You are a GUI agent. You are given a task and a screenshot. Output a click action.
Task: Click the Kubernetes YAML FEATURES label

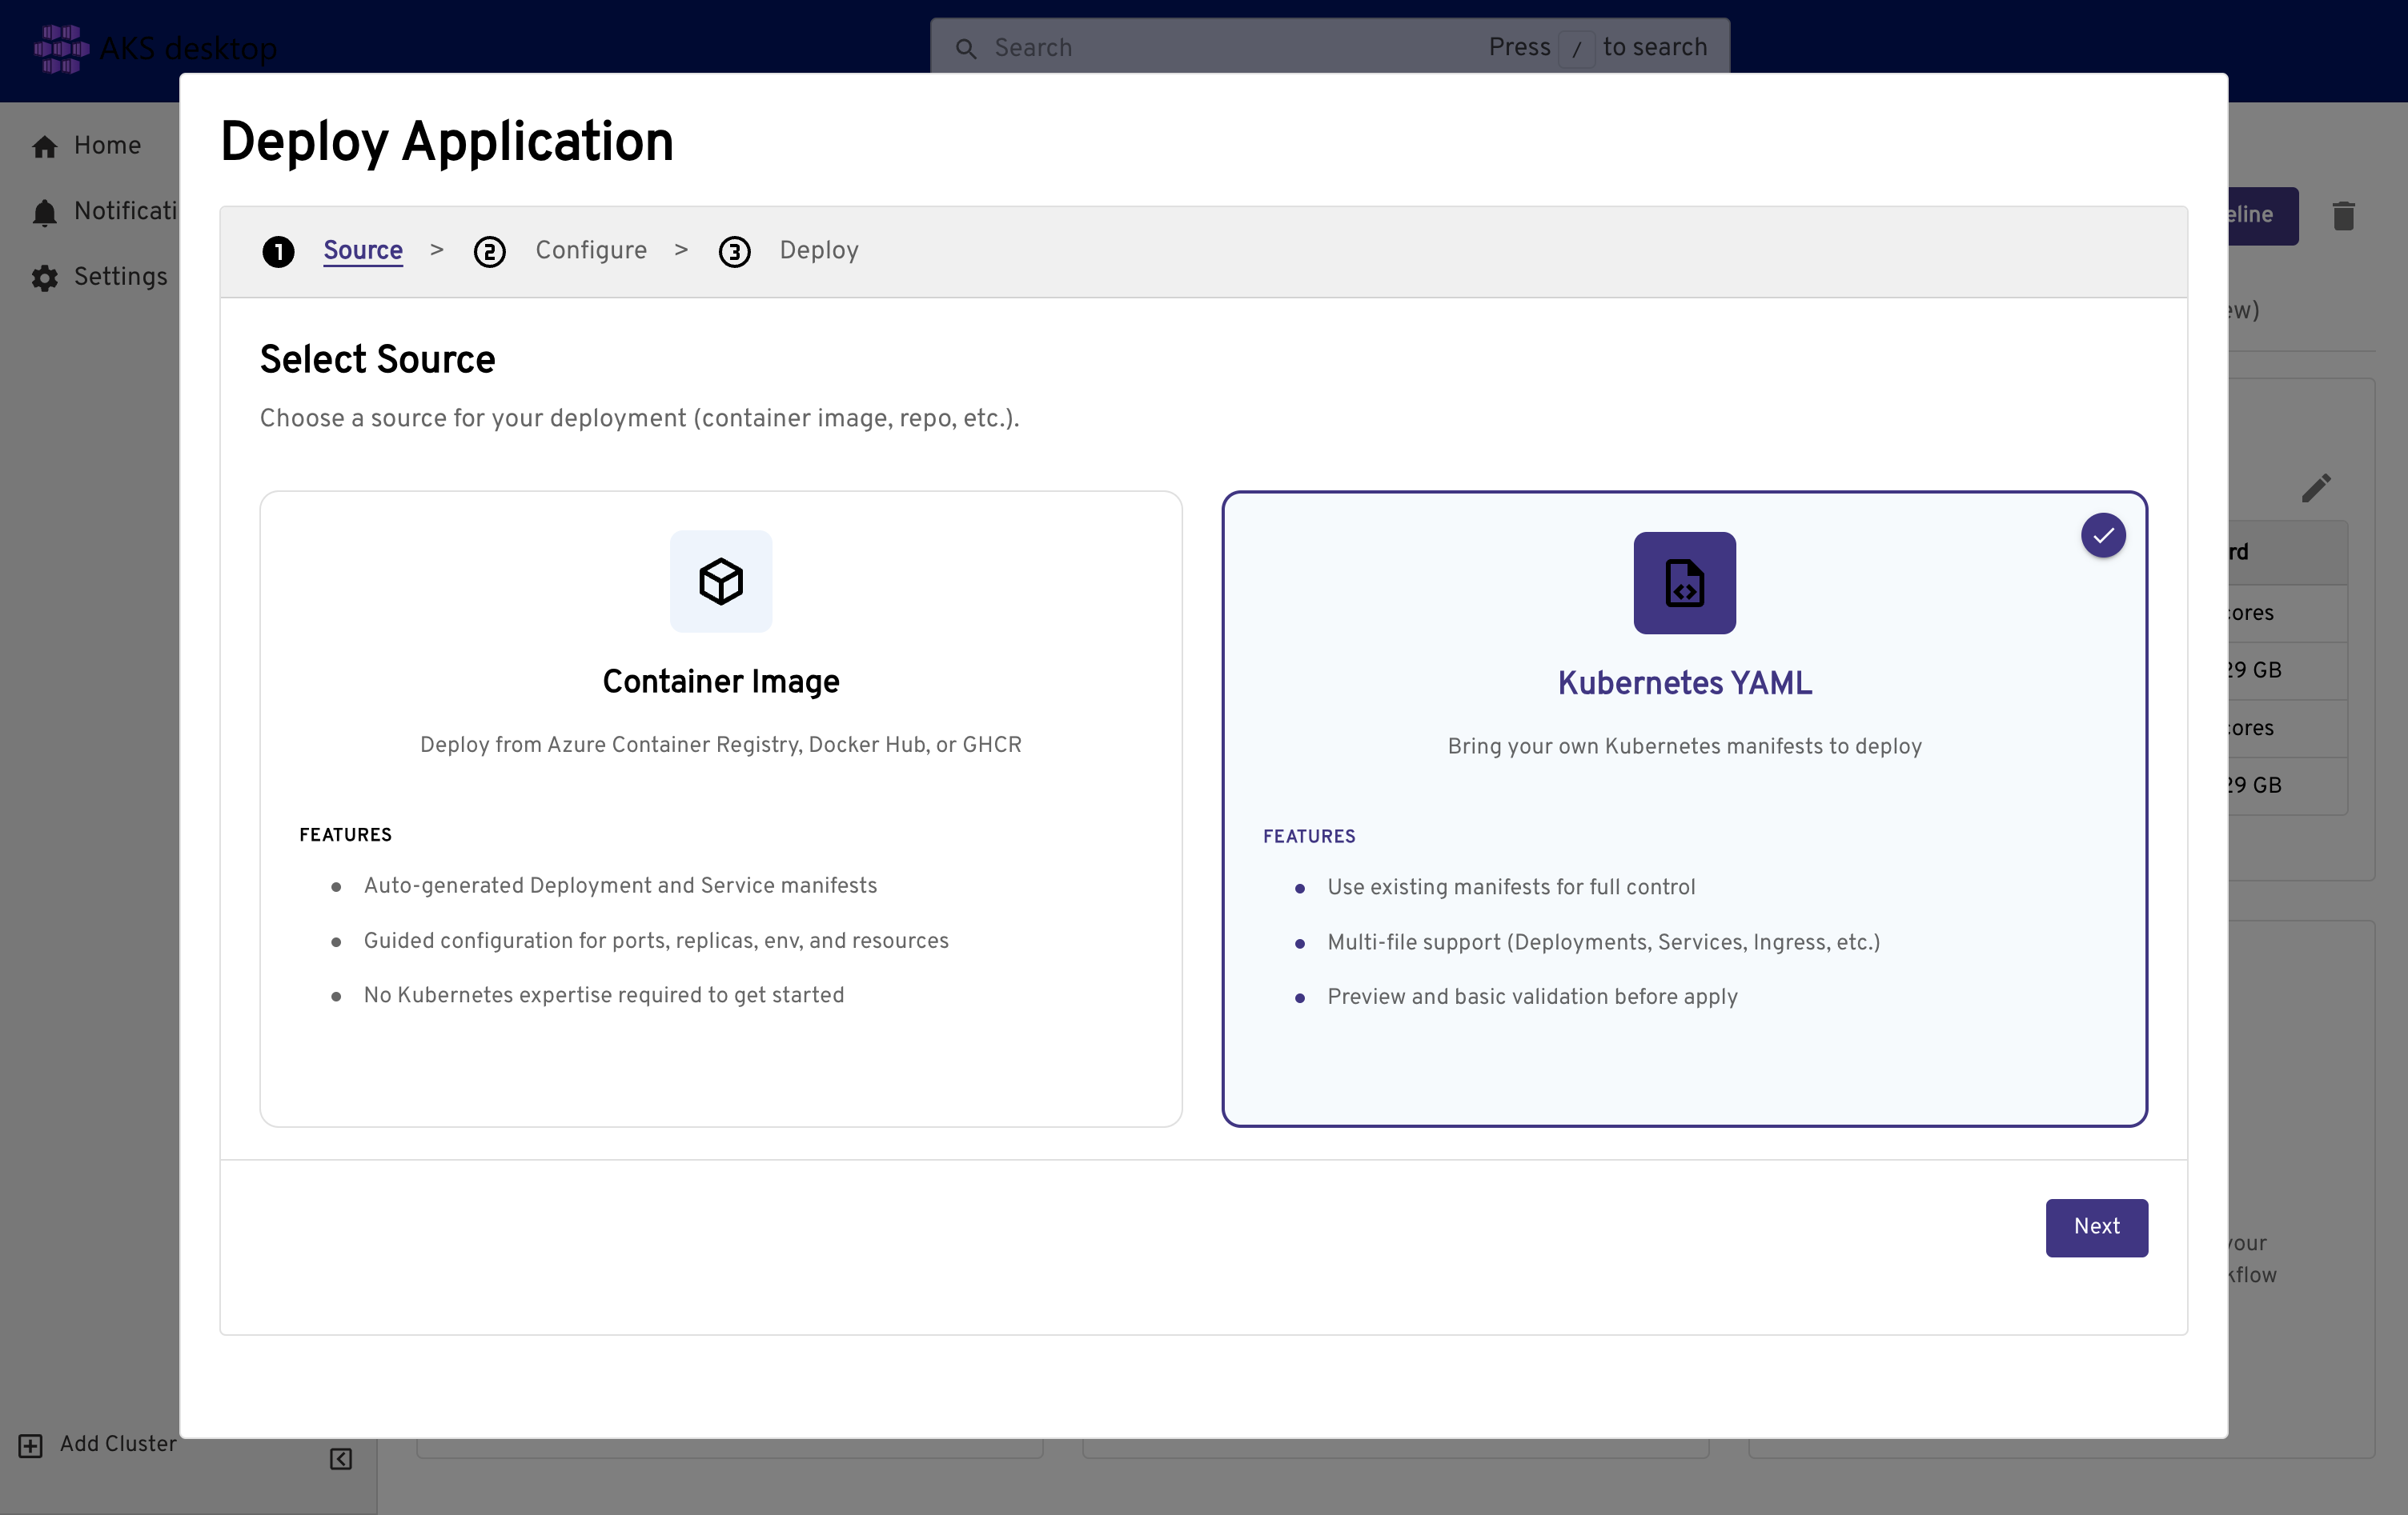tap(1309, 837)
